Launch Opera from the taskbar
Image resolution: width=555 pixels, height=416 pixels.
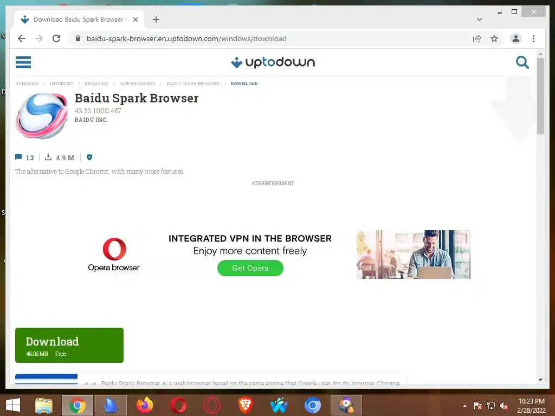tap(178, 405)
